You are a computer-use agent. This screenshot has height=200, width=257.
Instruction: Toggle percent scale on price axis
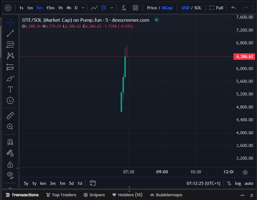229,183
